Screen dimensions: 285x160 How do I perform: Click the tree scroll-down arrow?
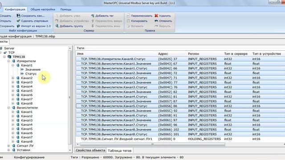tap(70, 150)
